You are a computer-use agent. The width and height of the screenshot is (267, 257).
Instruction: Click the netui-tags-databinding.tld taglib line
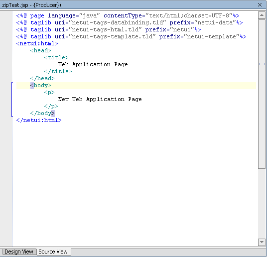[130, 22]
